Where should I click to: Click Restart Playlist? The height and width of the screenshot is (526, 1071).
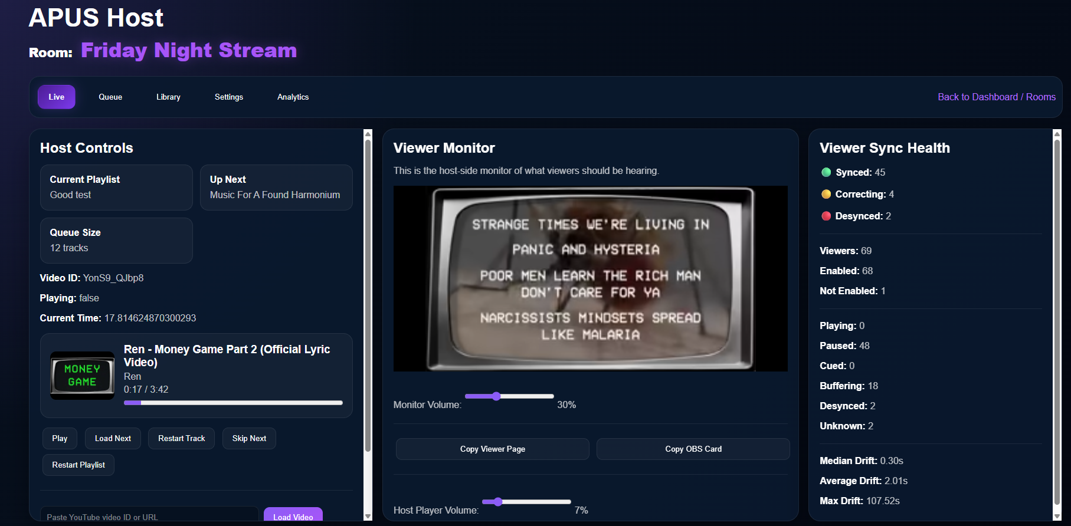78,465
